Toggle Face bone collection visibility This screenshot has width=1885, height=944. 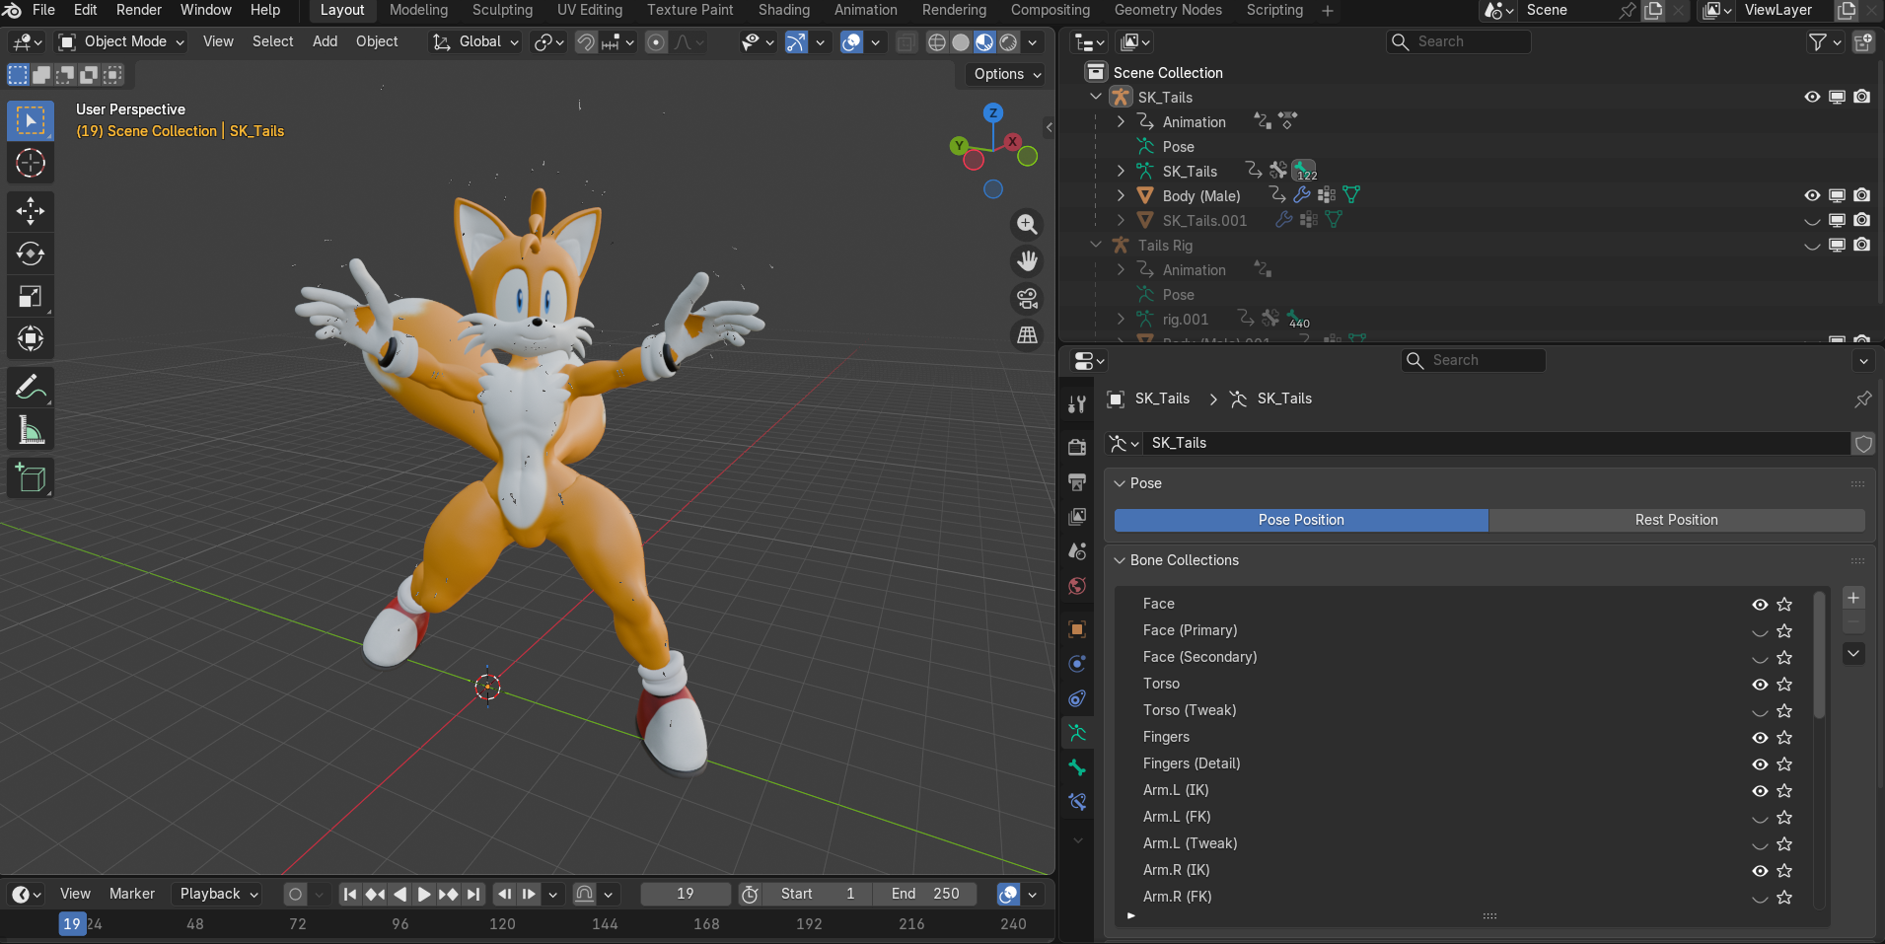[x=1760, y=605]
